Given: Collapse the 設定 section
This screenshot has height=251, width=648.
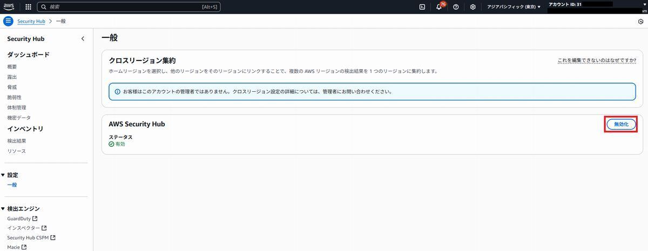Looking at the screenshot, I should pos(3,175).
